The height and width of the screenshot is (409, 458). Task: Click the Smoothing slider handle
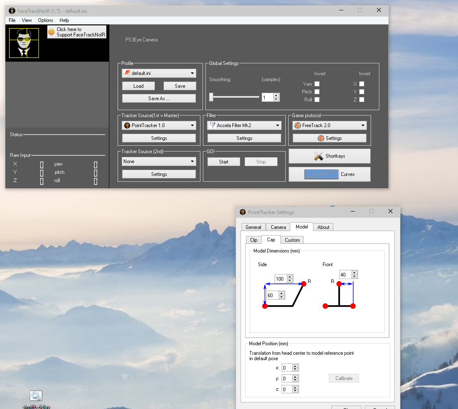211,97
